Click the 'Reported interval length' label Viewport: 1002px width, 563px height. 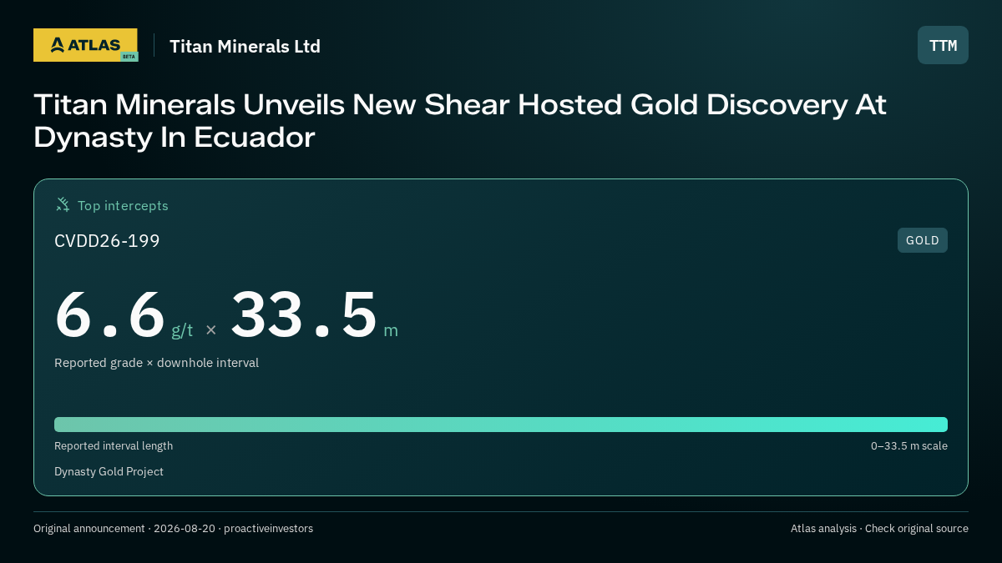pos(114,445)
